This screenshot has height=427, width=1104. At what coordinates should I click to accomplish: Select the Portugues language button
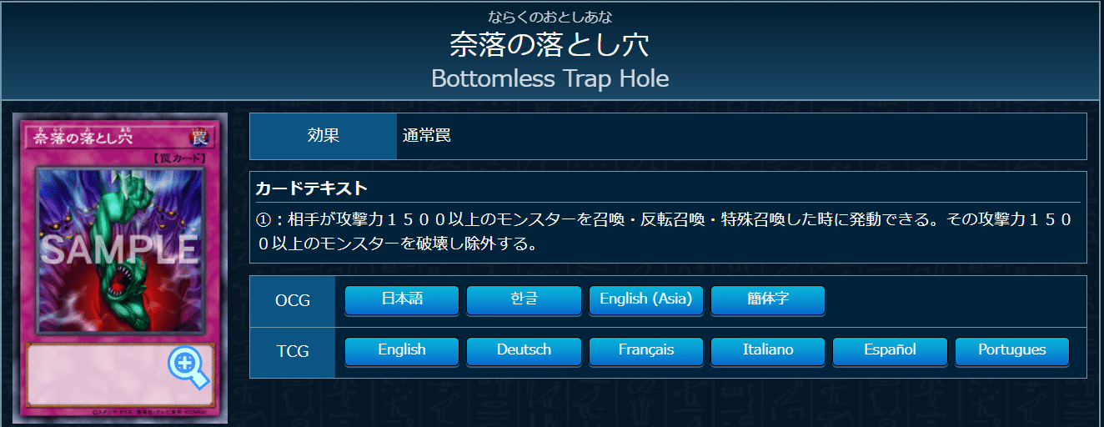click(1011, 351)
